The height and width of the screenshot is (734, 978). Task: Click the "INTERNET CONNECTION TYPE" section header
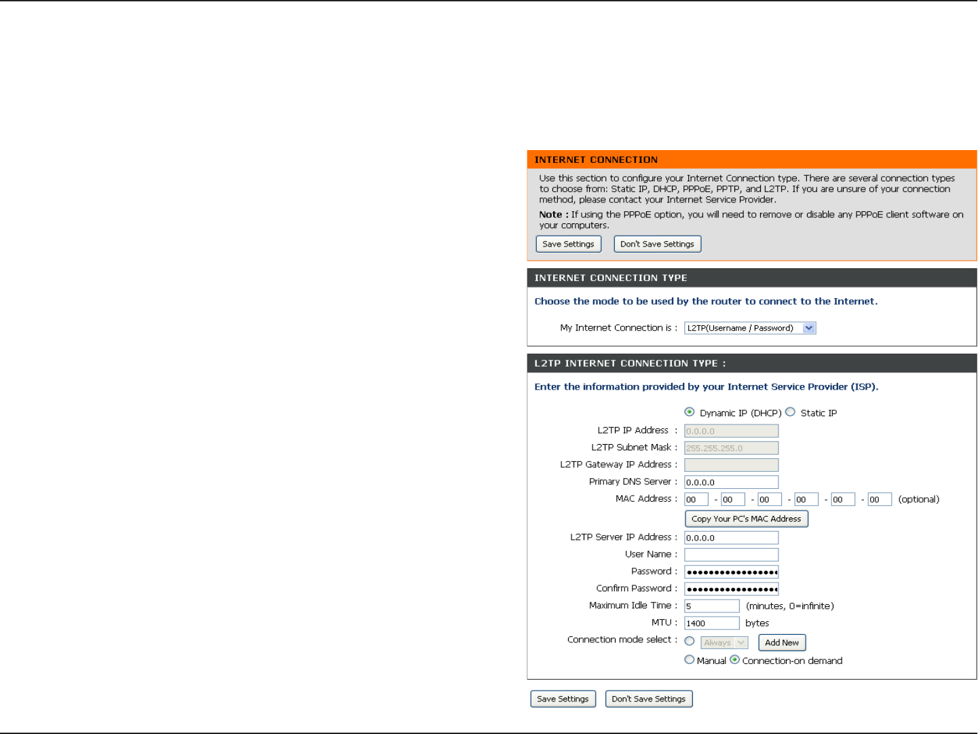(752, 278)
